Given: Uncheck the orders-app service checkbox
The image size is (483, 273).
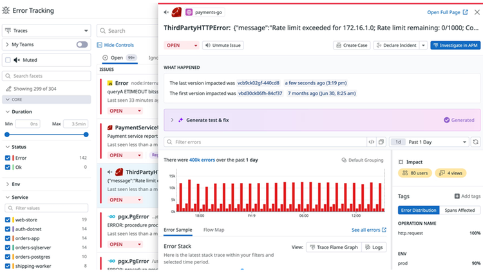Looking at the screenshot, I should [x=8, y=238].
